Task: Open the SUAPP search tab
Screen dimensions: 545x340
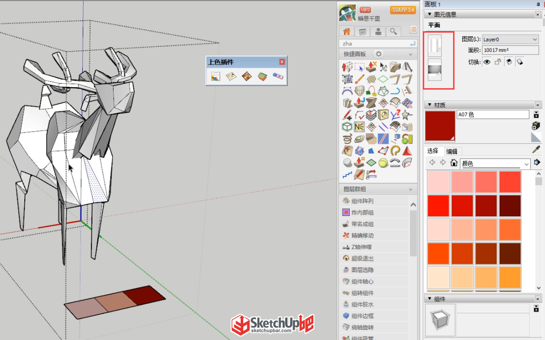Action: click(394, 32)
